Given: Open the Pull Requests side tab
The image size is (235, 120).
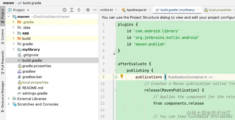Looking at the screenshot, I should click(2, 63).
